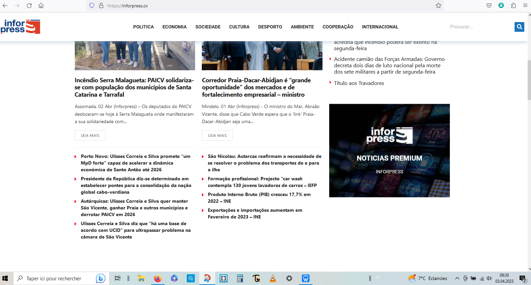This screenshot has height=285, width=531.
Task: Open the VLC media player taskbar icon
Action: pos(273,278)
